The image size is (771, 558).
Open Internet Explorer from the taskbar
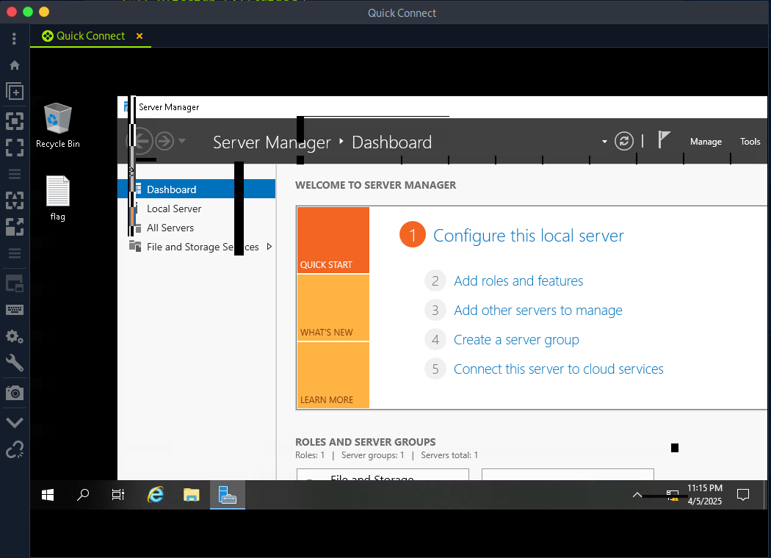pos(156,495)
